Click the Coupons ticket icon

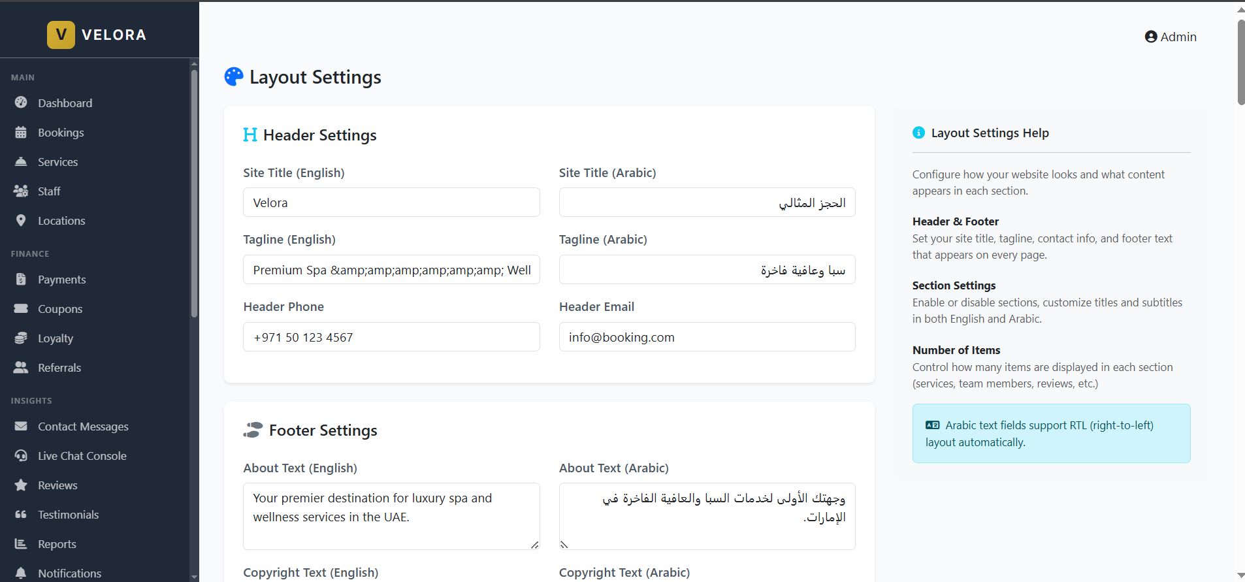click(21, 309)
